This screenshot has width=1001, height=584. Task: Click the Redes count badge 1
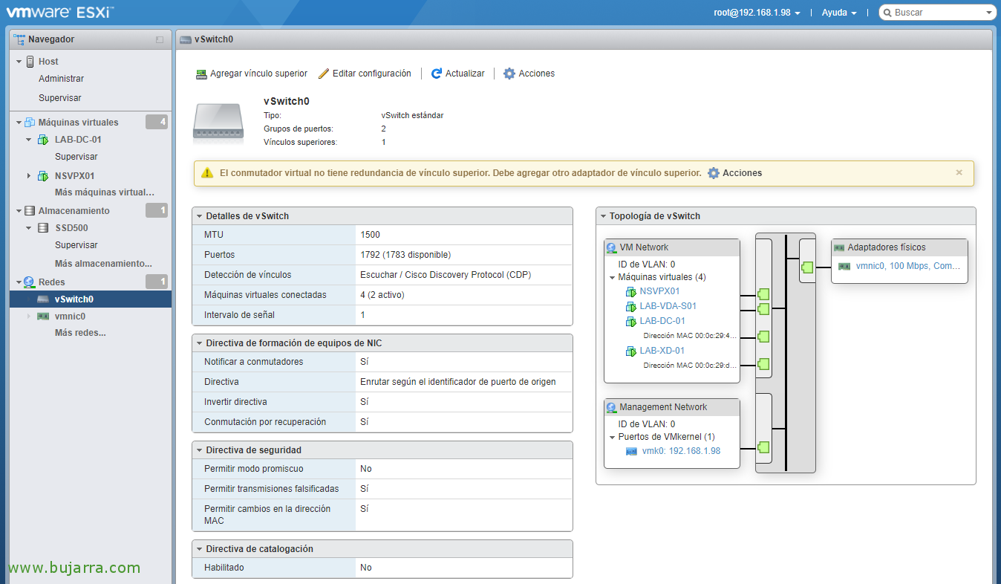[x=157, y=282]
